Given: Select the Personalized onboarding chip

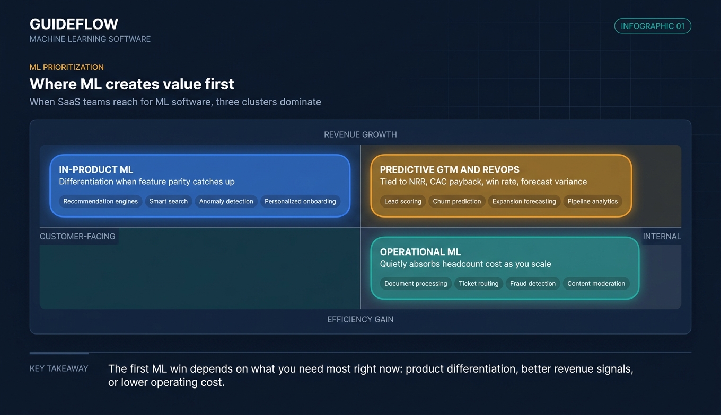Looking at the screenshot, I should coord(300,201).
